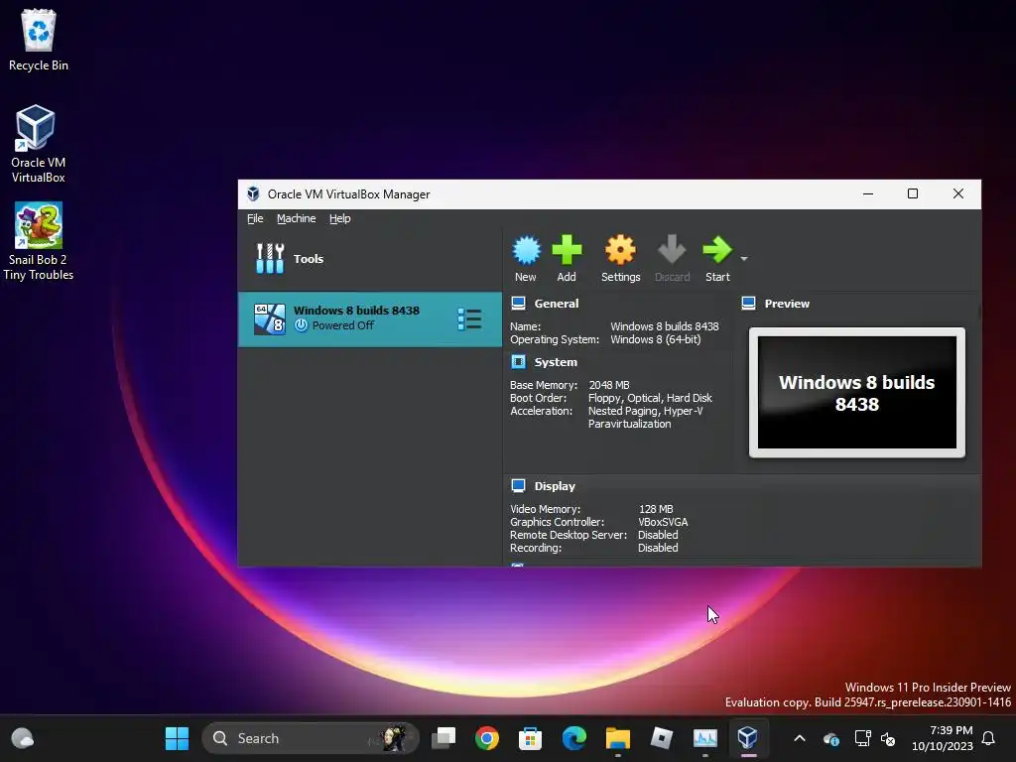Open the File menu
This screenshot has width=1016, height=762.
(255, 218)
